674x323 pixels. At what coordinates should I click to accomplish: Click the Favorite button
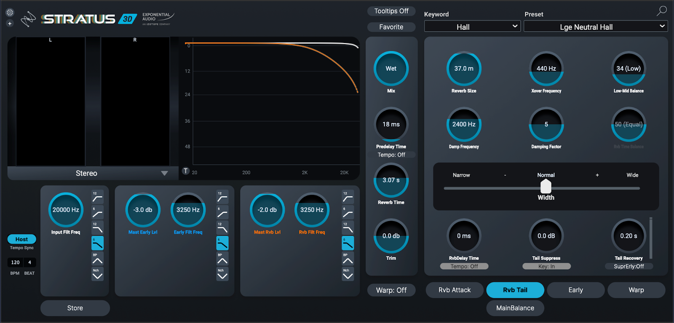point(391,27)
